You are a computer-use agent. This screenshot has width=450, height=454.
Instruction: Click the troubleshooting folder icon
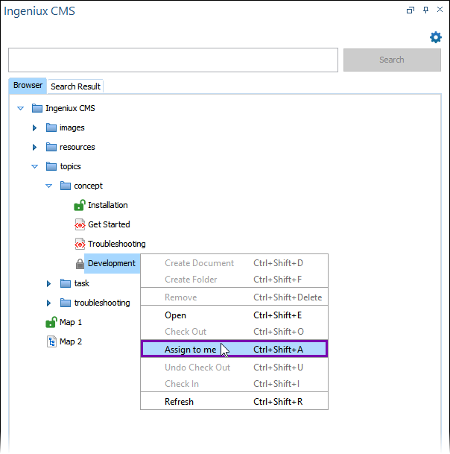pos(66,303)
